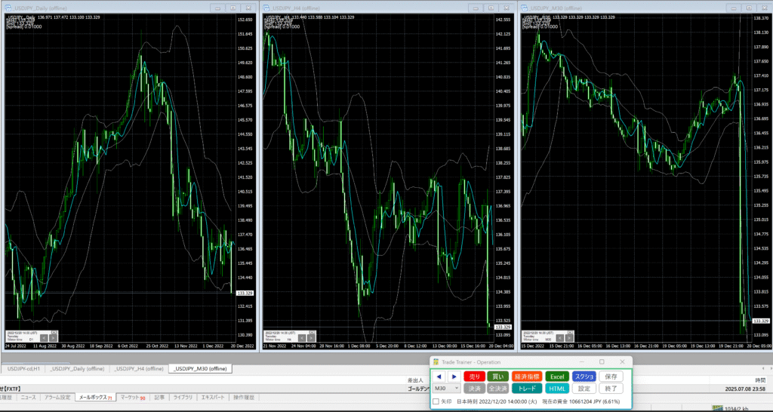Click next-bar arrow in H4 chart panel

312,338
